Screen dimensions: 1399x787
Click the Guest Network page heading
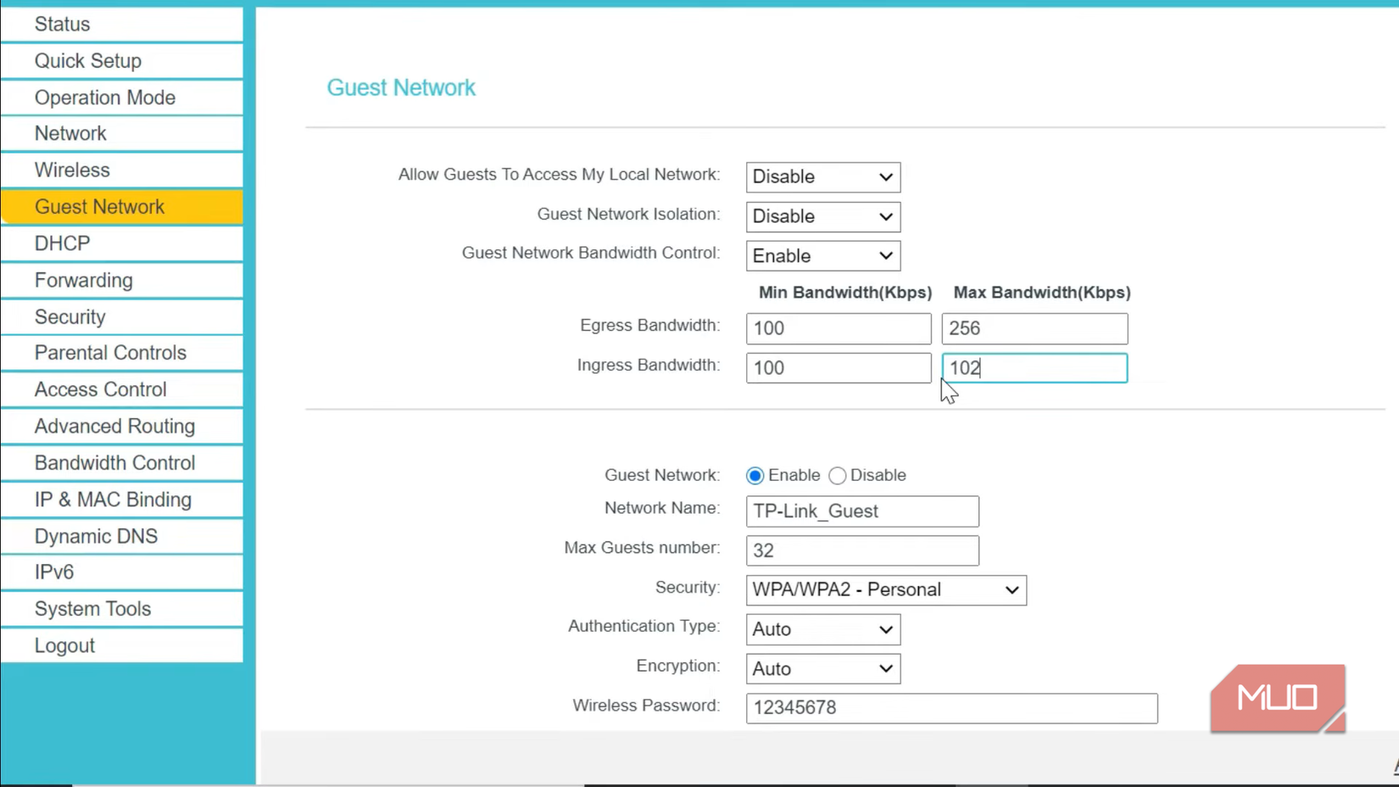(x=401, y=87)
